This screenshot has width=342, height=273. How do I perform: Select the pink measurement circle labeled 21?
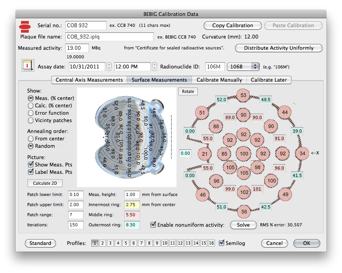click(x=204, y=154)
